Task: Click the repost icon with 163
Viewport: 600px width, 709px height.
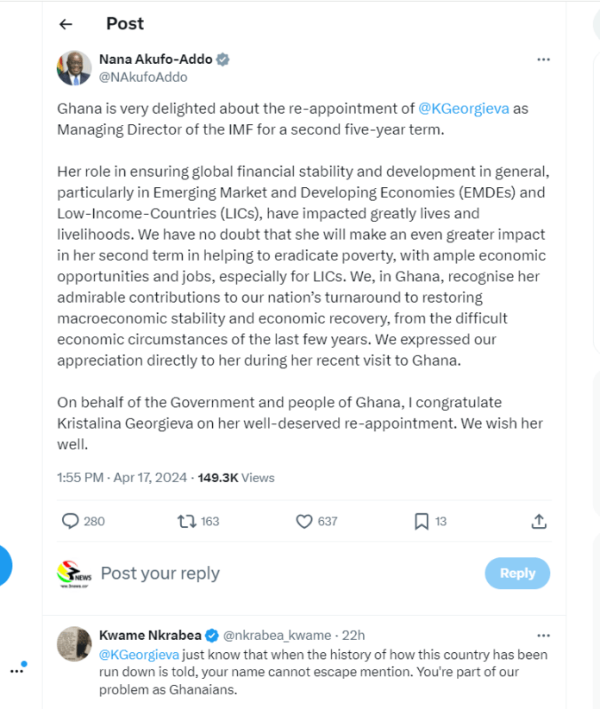Action: tap(186, 521)
